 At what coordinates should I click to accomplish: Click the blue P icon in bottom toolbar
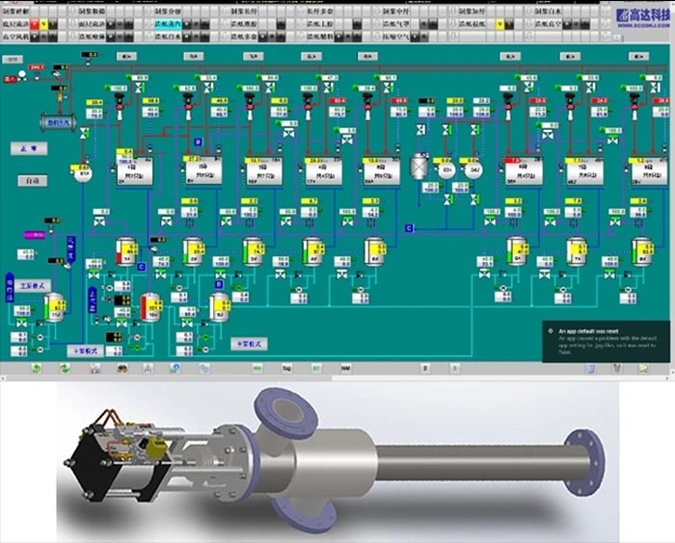(x=175, y=368)
